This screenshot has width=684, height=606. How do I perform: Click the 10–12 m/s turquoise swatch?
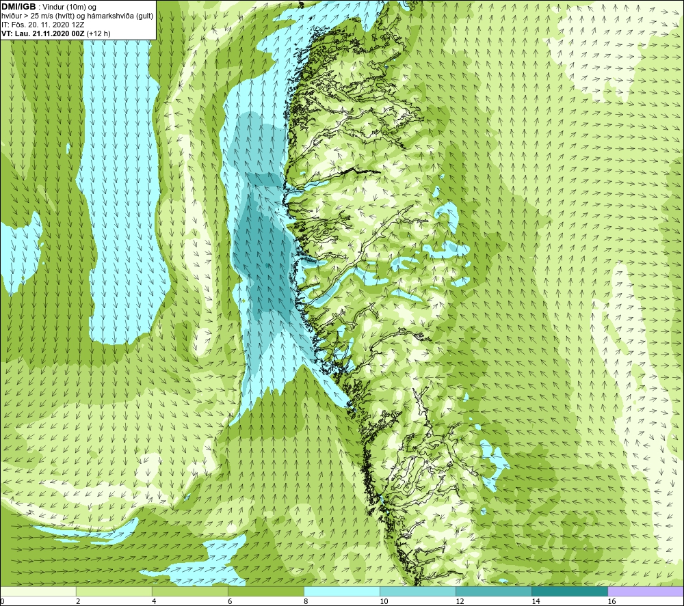(418, 591)
